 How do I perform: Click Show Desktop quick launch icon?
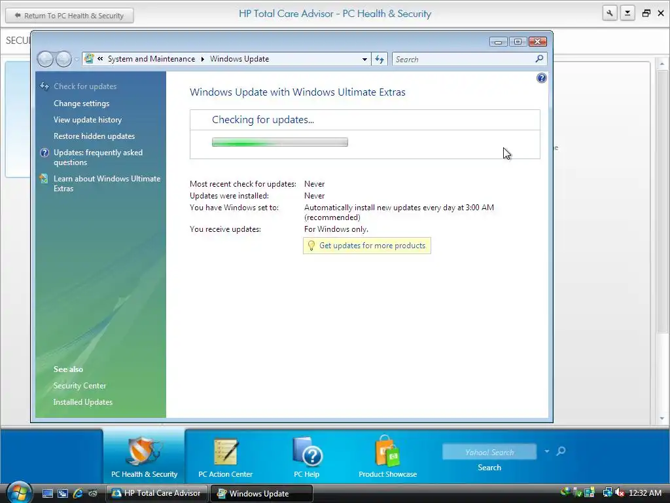[x=48, y=493]
